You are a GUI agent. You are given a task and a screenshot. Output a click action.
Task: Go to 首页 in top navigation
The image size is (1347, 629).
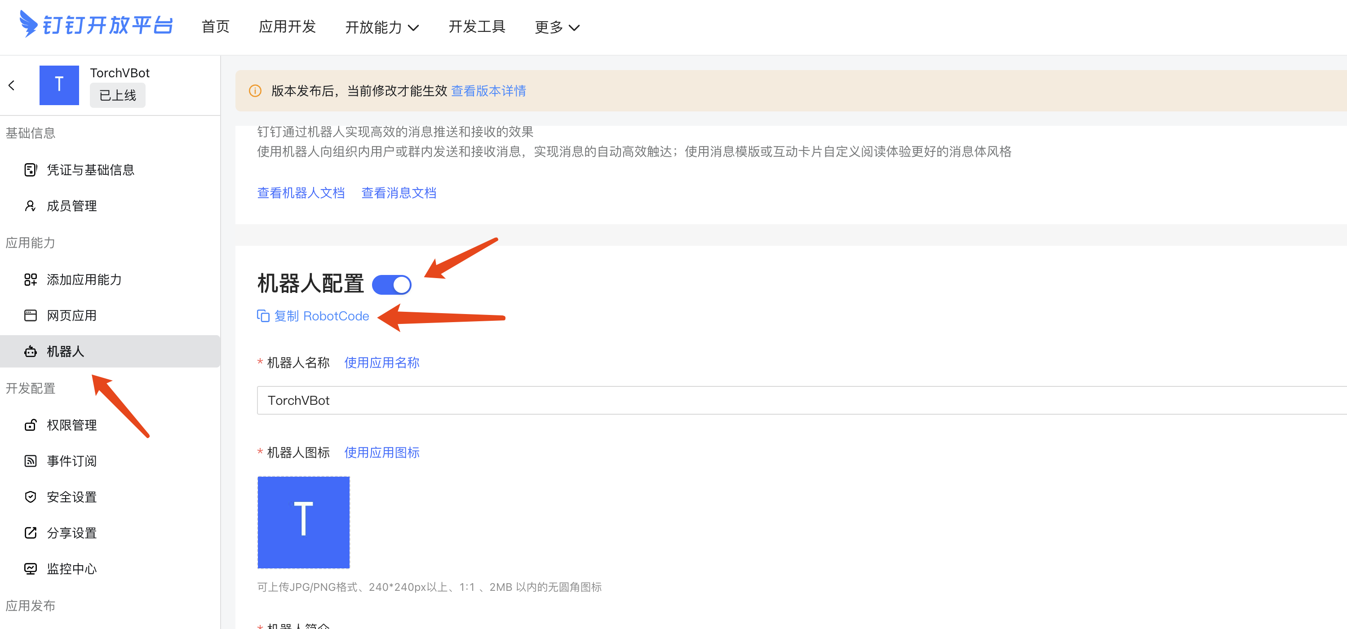pyautogui.click(x=215, y=26)
